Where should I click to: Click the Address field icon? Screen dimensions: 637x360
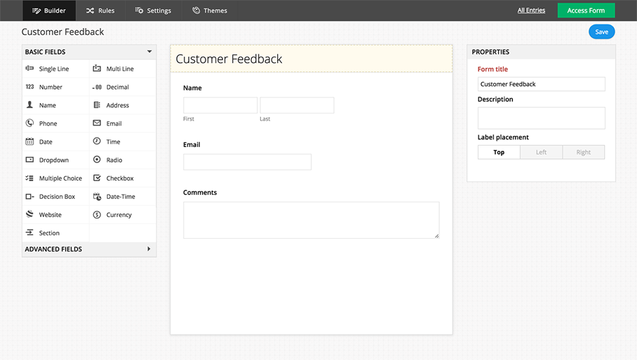pos(97,105)
